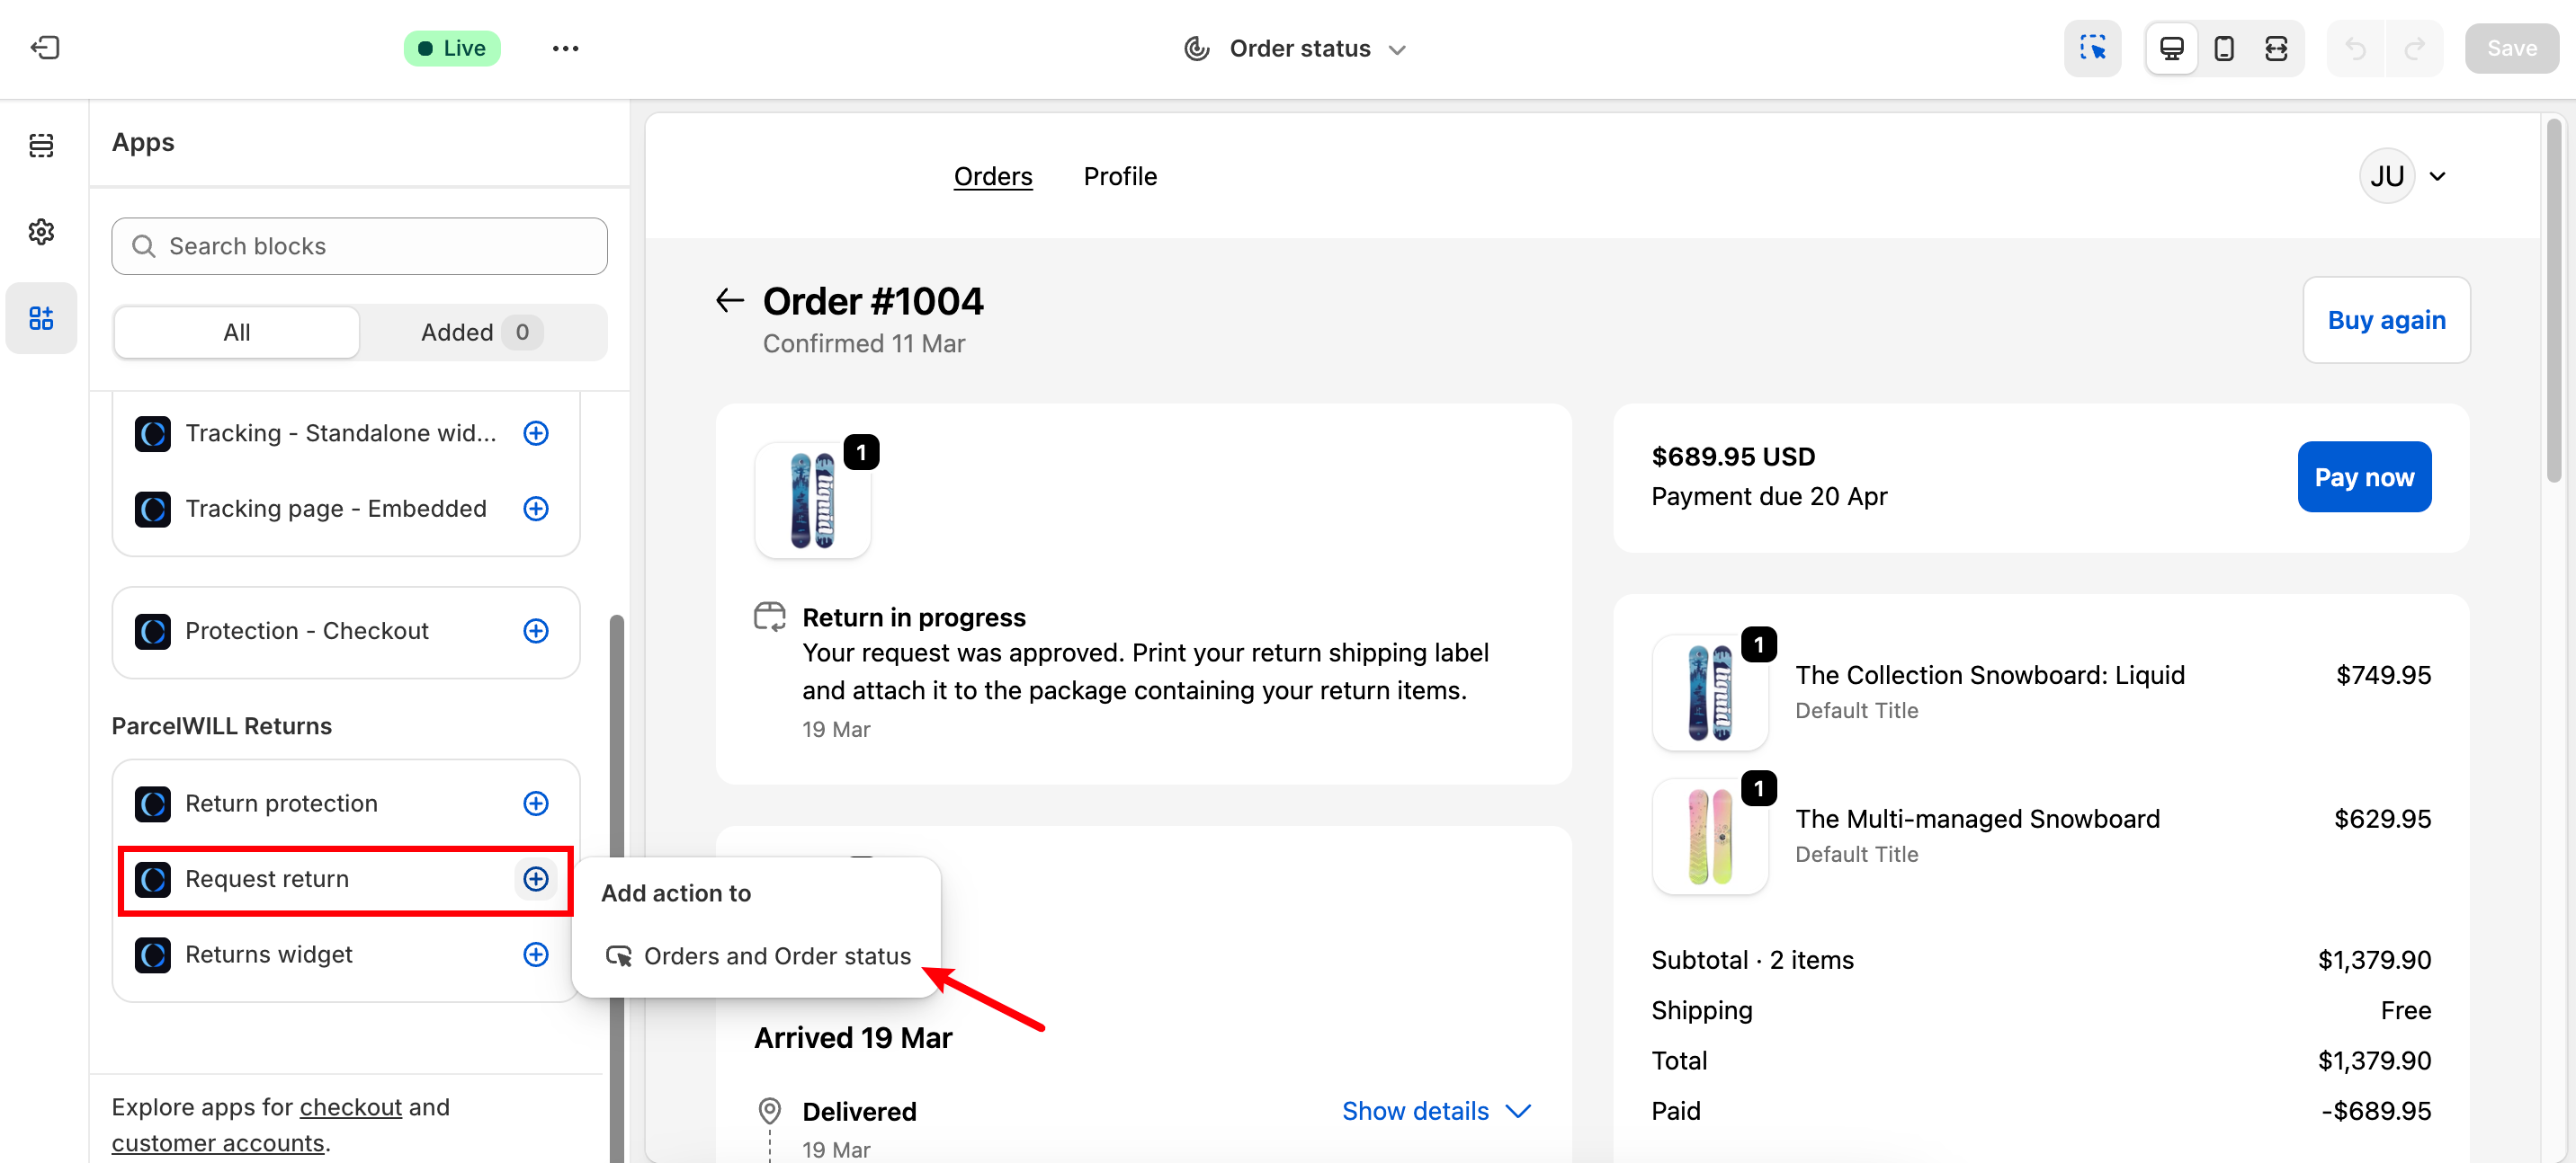The image size is (2576, 1163).
Task: Add the Return protection block
Action: click(x=536, y=803)
